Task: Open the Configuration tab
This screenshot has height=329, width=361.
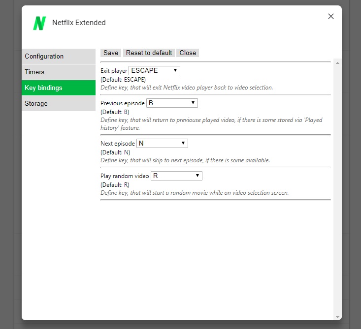Action: pos(59,57)
